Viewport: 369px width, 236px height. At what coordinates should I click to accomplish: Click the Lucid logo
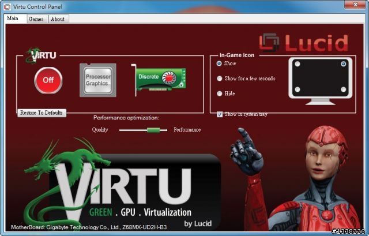[304, 43]
